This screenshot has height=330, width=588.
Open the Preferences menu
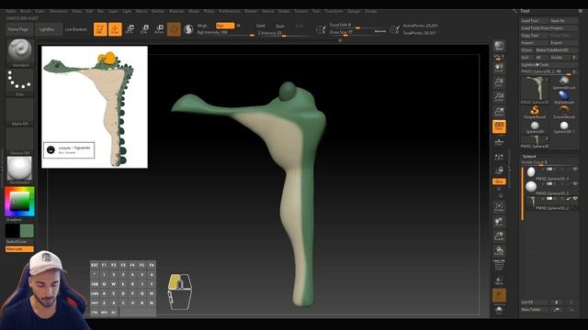230,11
